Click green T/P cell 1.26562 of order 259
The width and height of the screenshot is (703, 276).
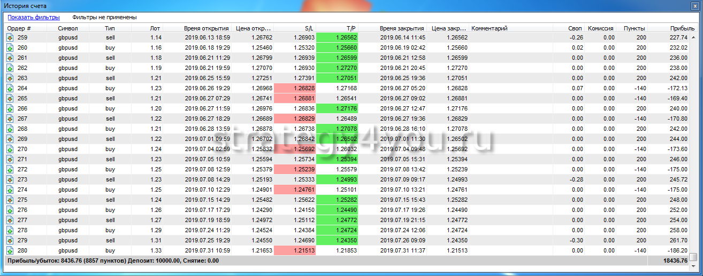(x=337, y=37)
